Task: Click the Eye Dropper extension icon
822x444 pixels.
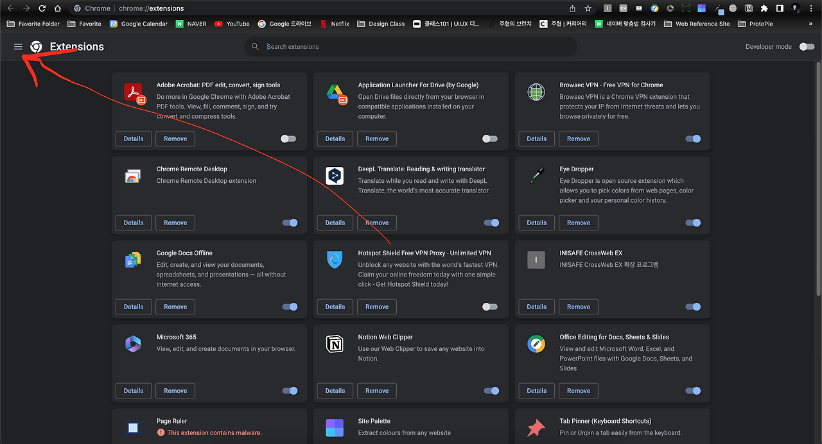Action: (x=536, y=176)
